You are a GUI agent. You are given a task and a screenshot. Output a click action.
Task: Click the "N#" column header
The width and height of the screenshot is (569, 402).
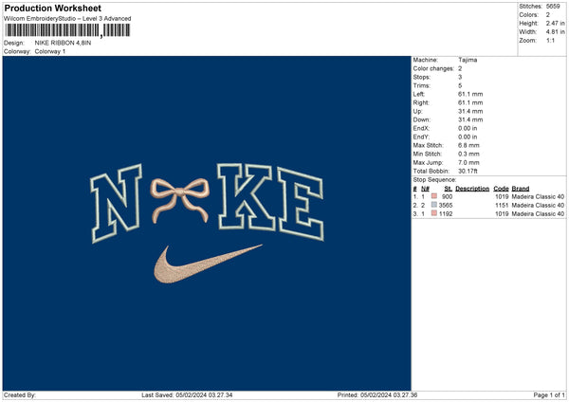(x=425, y=189)
